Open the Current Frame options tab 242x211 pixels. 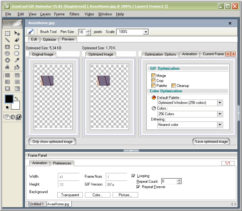213,54
